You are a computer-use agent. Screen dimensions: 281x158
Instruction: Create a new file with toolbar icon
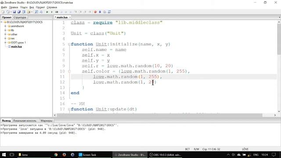tap(3, 12)
